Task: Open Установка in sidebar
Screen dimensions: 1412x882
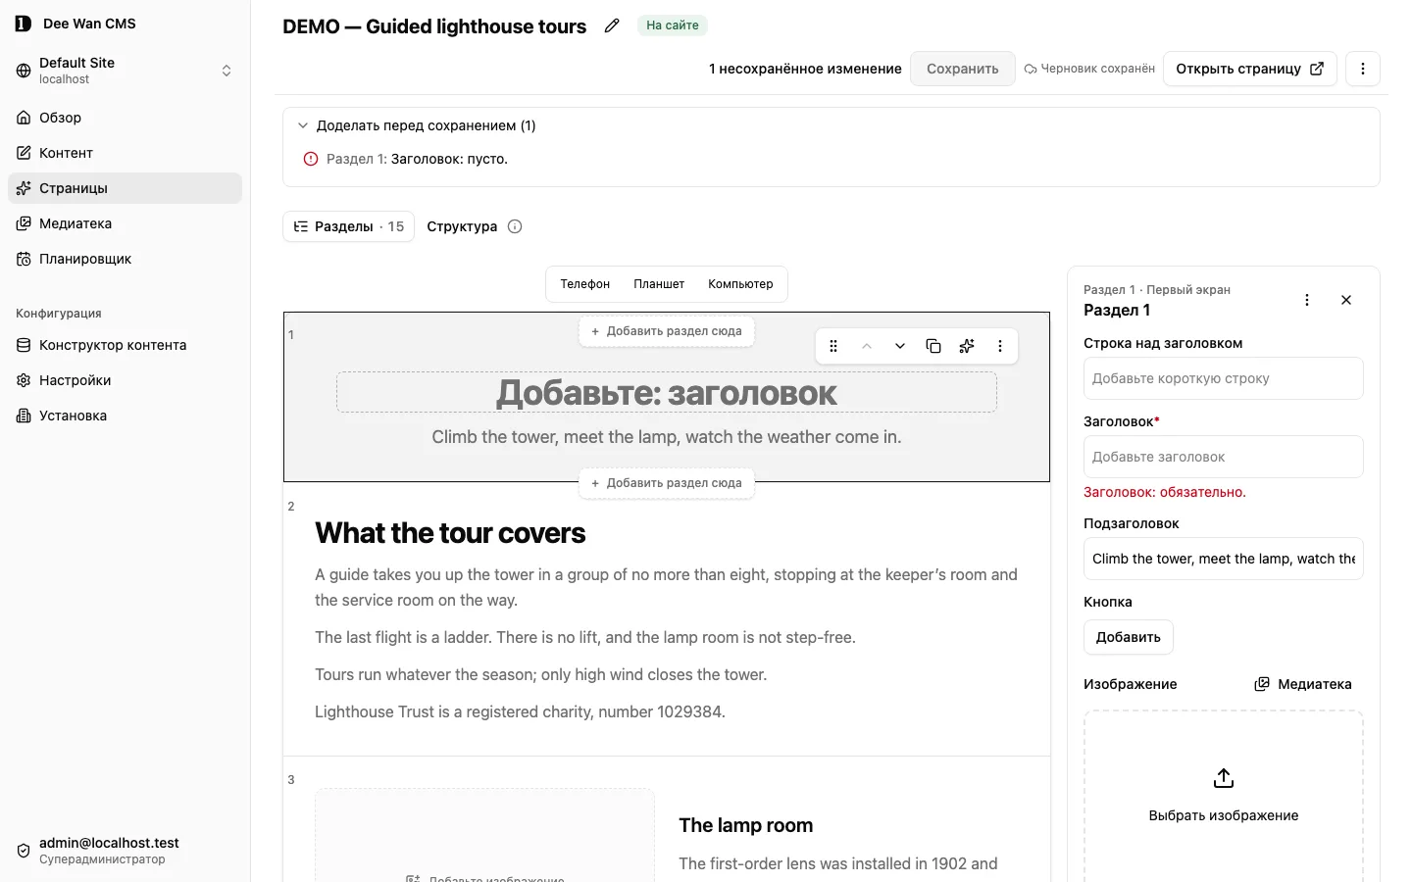Action: pyautogui.click(x=125, y=416)
